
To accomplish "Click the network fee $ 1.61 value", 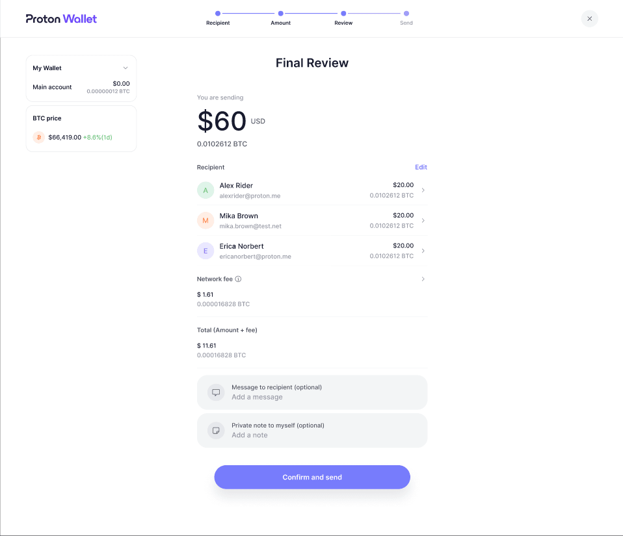I will coord(205,294).
